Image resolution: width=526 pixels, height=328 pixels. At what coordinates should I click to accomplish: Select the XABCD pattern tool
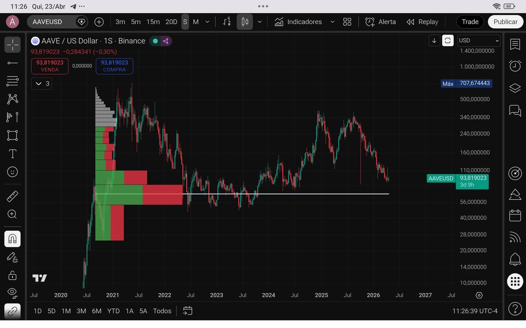pos(13,99)
